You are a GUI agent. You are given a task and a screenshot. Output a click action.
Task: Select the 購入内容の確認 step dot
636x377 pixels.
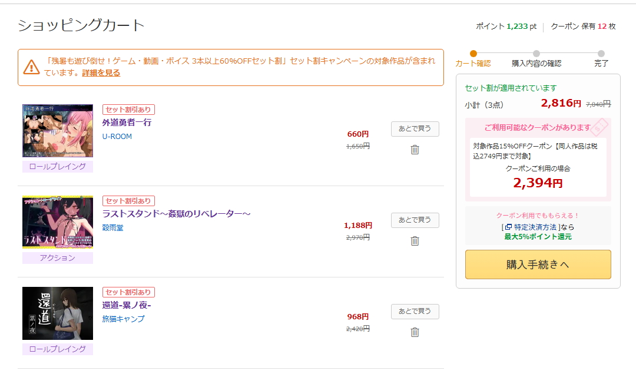[536, 54]
